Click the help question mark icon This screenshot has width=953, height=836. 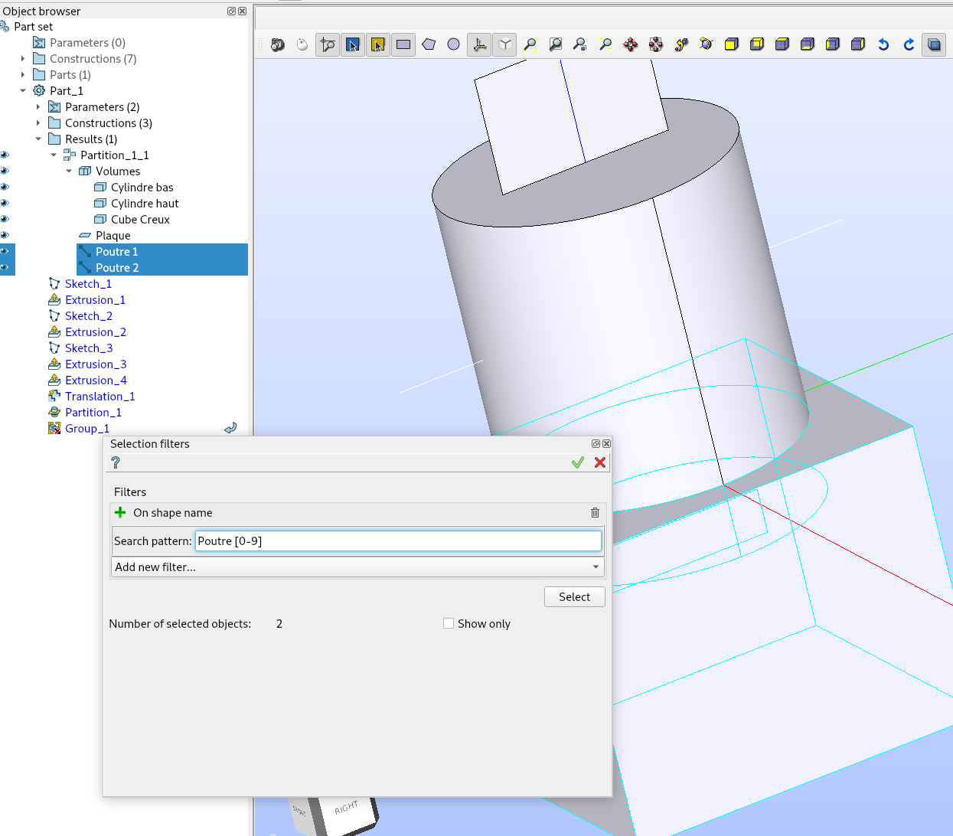(x=116, y=462)
